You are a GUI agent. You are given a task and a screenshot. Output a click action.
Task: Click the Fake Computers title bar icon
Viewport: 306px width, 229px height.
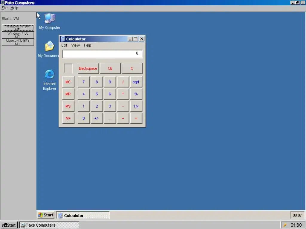click(x=2, y=2)
